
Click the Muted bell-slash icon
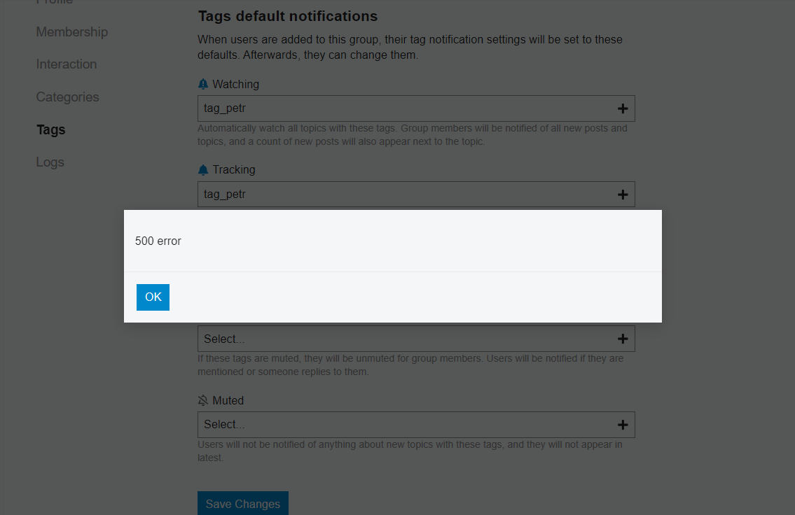(x=203, y=400)
